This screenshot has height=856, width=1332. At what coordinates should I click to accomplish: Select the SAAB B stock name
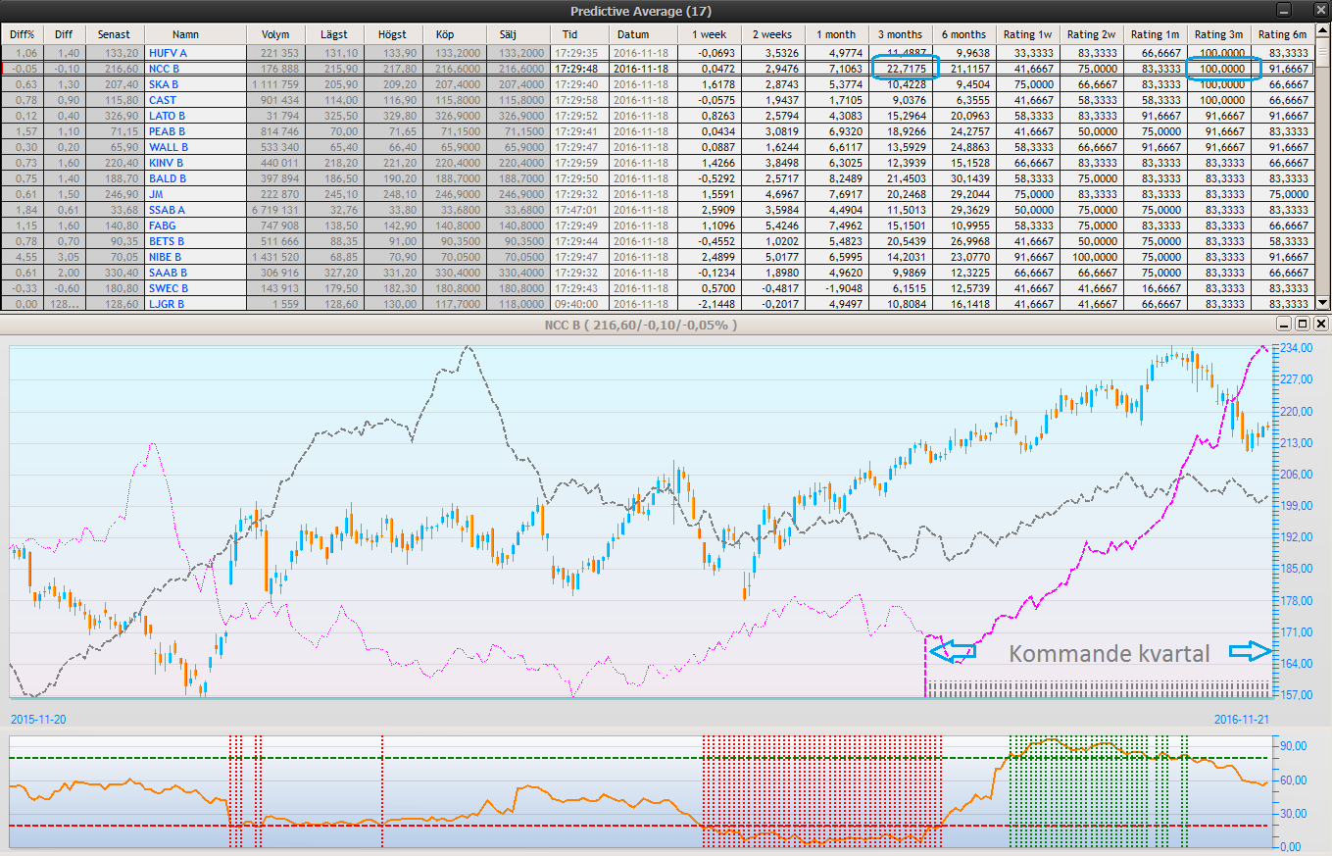[x=168, y=273]
